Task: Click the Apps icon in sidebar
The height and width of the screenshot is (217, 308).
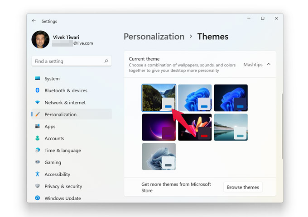Action: click(37, 126)
